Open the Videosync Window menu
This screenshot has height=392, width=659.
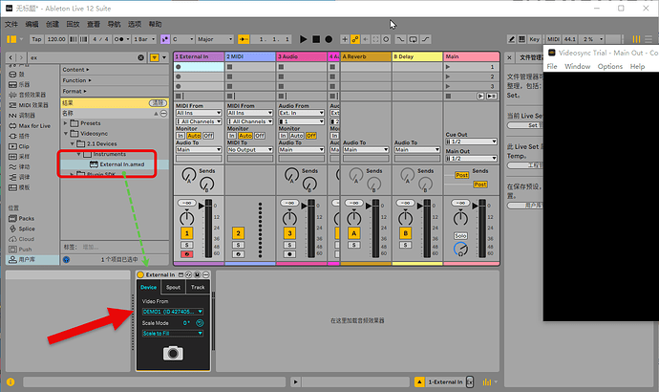point(577,67)
